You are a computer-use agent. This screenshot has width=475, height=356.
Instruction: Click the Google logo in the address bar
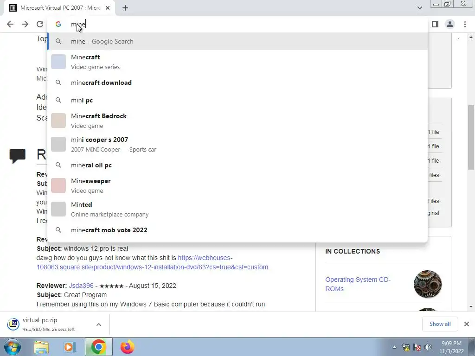58,24
